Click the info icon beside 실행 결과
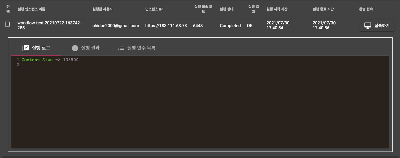 pos(75,48)
